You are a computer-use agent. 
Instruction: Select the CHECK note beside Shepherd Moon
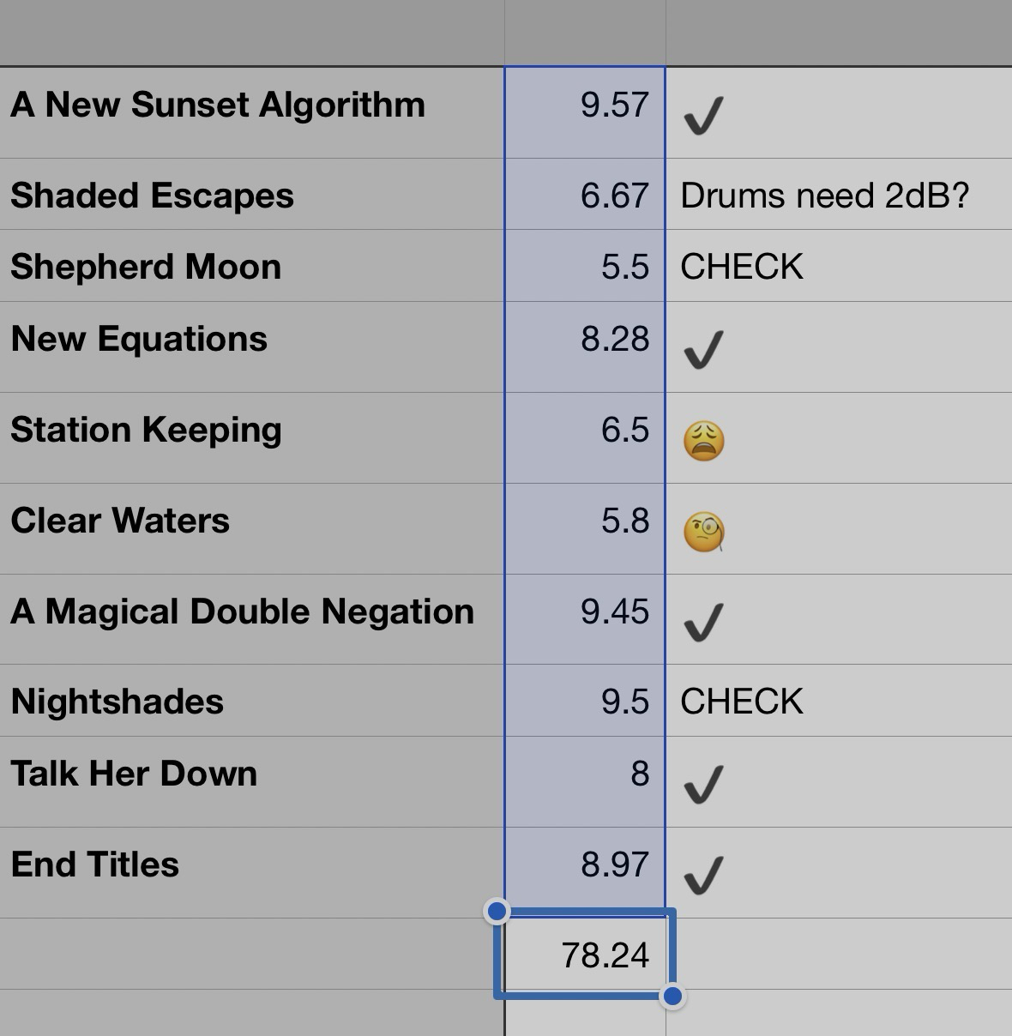tap(742, 267)
